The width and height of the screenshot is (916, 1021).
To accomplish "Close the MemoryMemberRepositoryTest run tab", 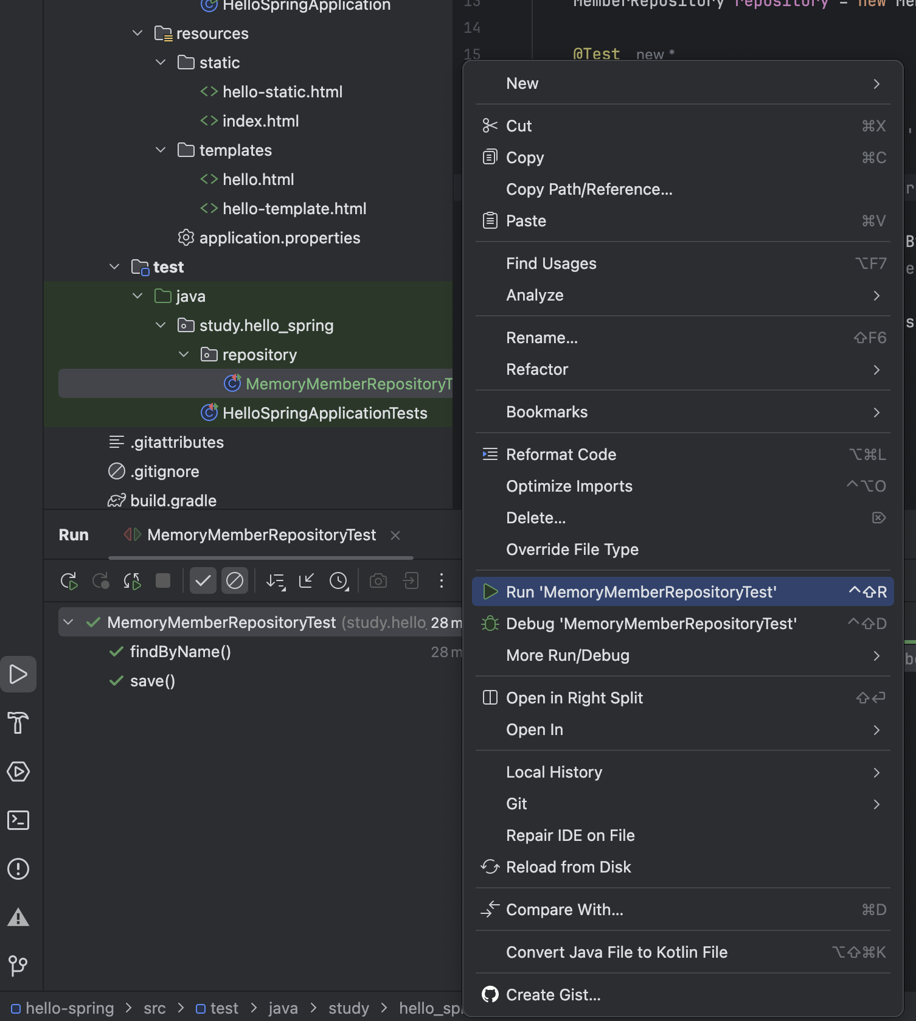I will (395, 535).
